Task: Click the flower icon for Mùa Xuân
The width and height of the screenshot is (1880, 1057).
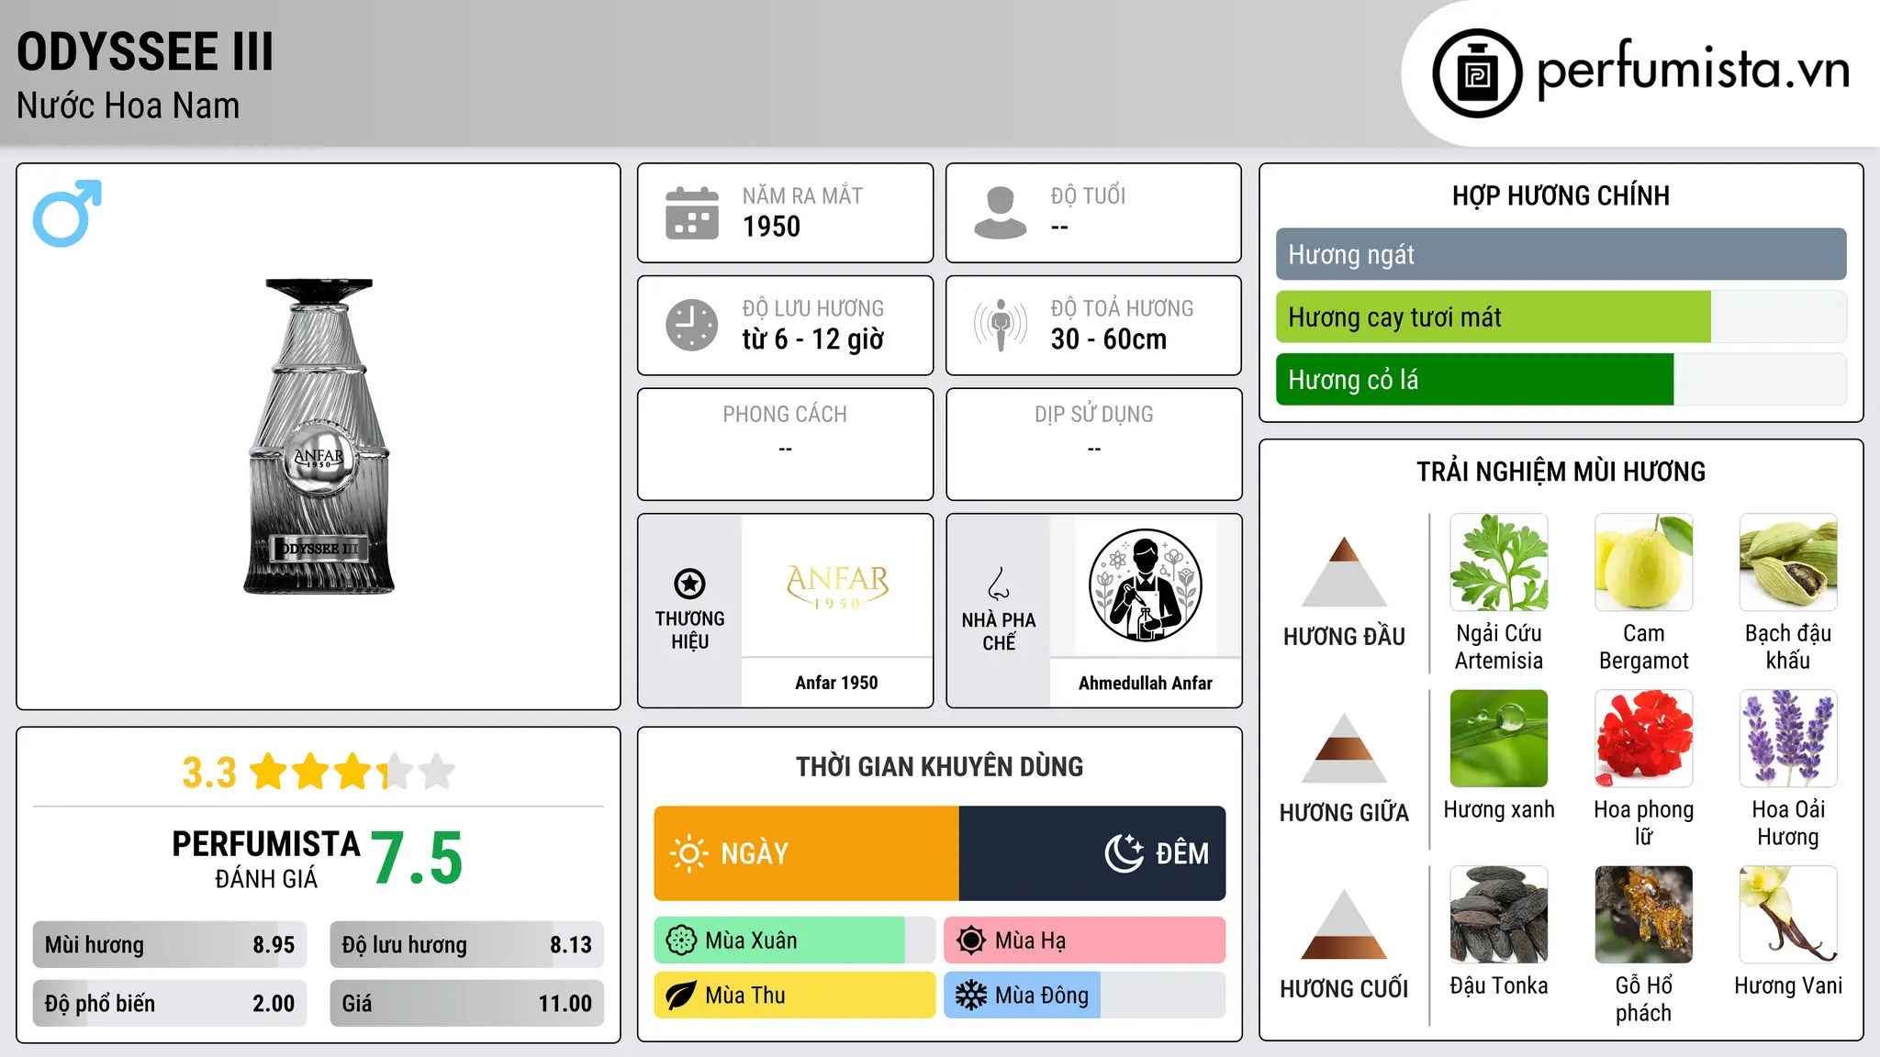Action: tap(681, 940)
